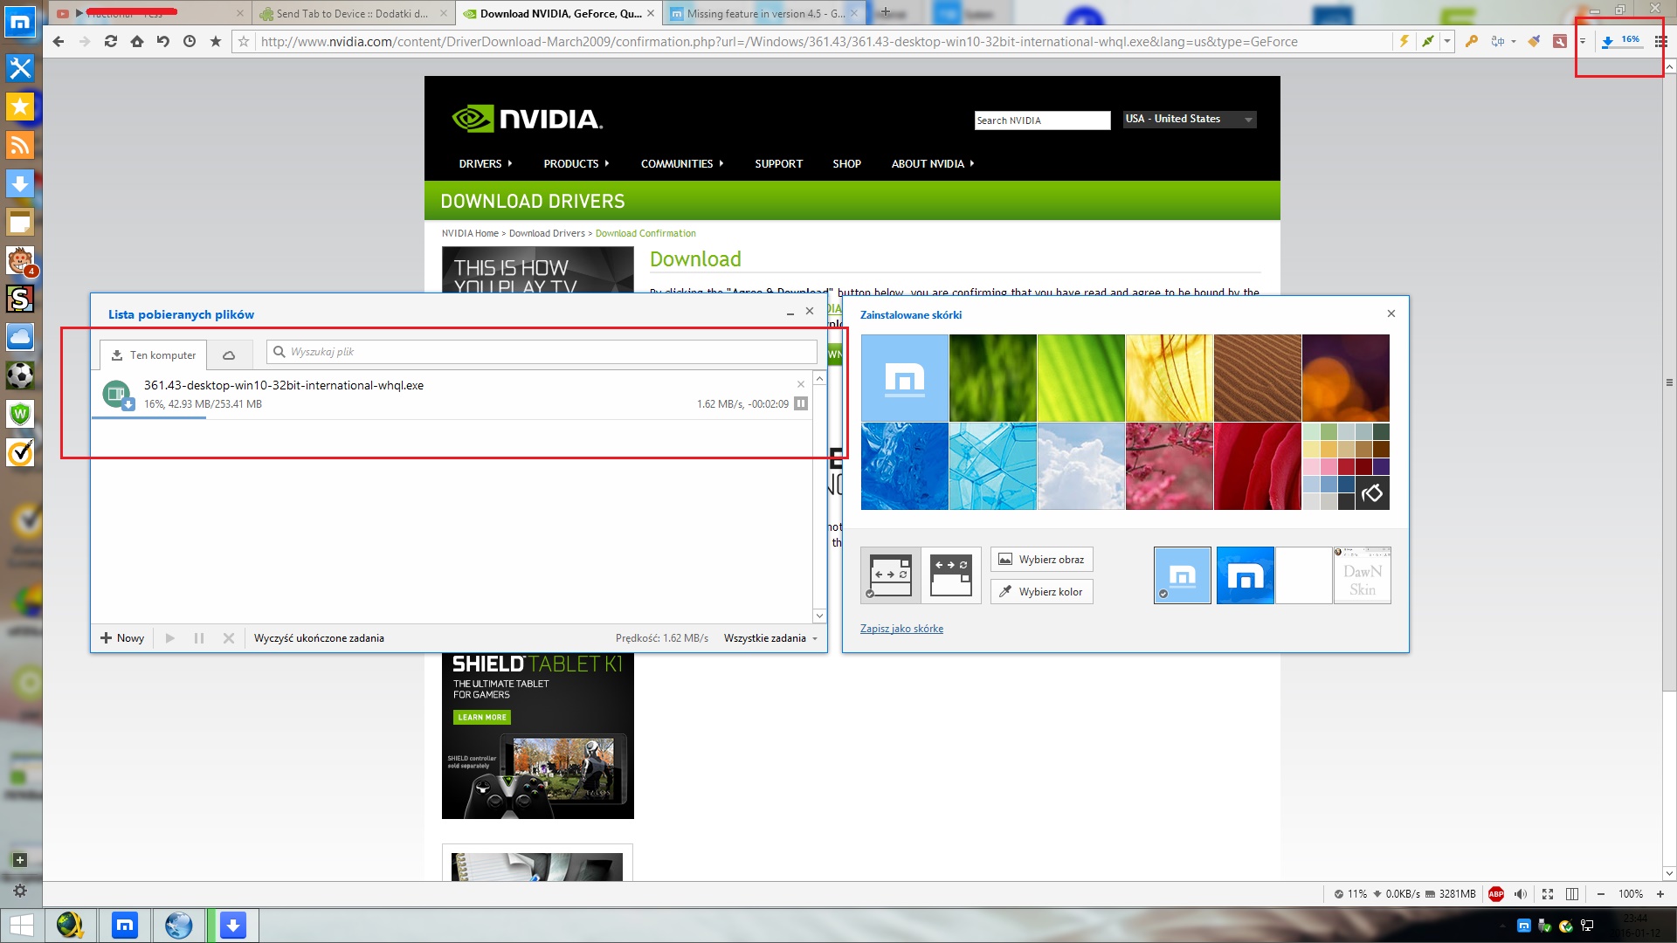Image resolution: width=1677 pixels, height=943 pixels.
Task: Click the Wybierz obraz button
Action: point(1041,560)
